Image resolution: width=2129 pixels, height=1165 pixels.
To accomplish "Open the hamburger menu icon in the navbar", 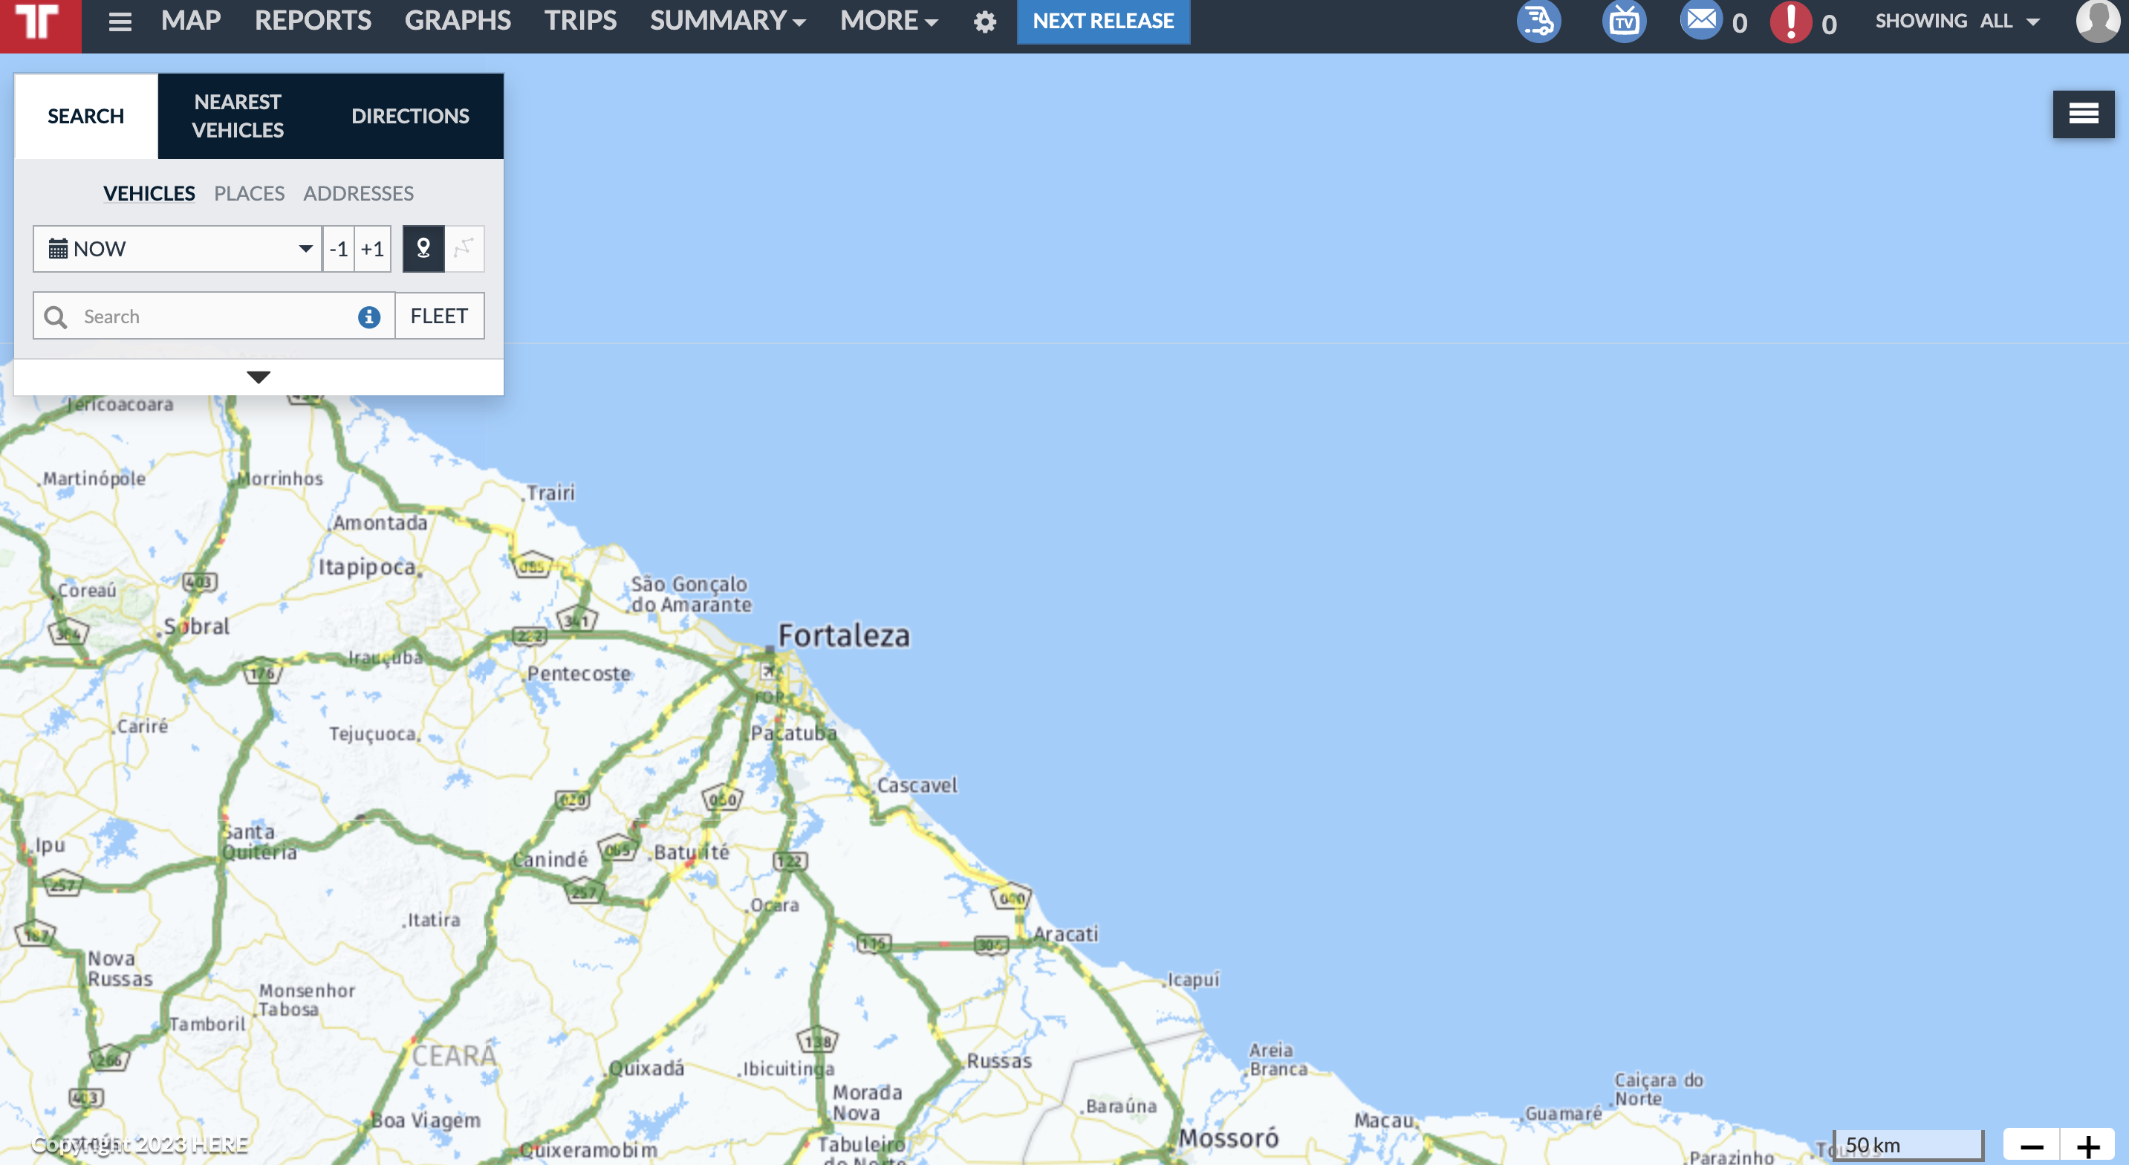I will [120, 22].
